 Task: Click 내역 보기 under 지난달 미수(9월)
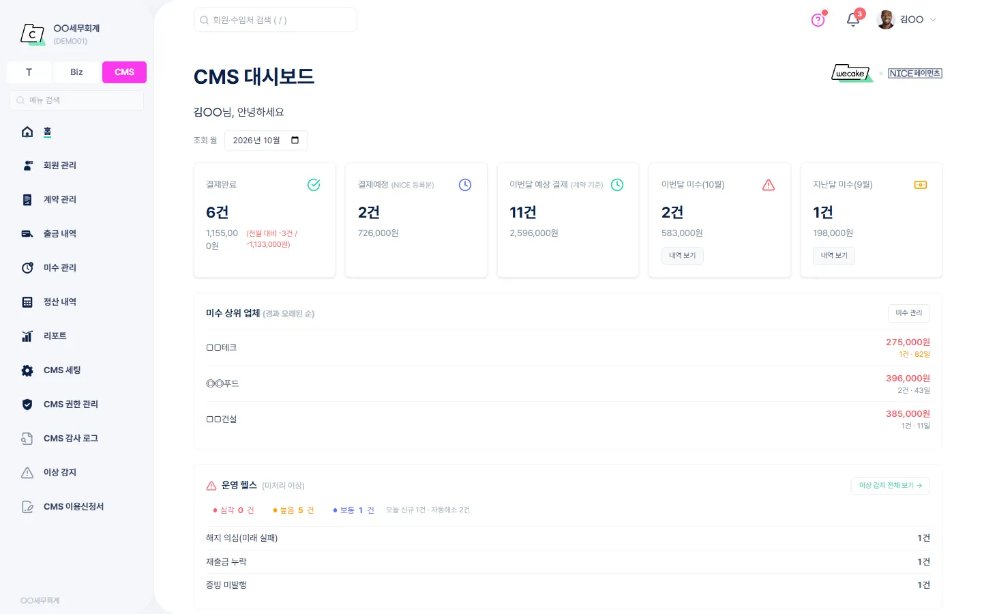pyautogui.click(x=834, y=256)
